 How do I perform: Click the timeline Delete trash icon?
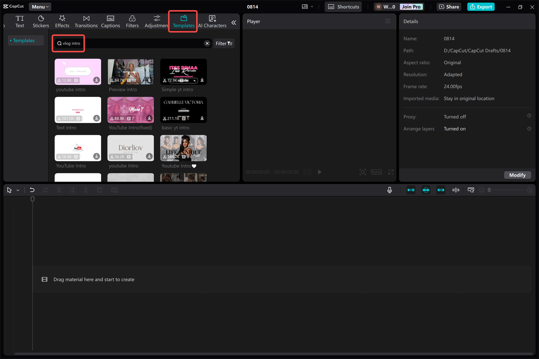tap(99, 190)
